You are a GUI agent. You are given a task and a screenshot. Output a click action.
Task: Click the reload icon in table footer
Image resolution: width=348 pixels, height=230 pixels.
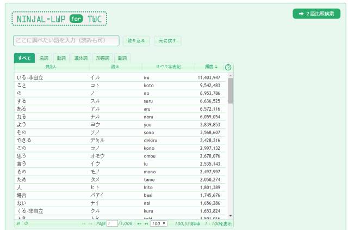pyautogui.click(x=26, y=223)
